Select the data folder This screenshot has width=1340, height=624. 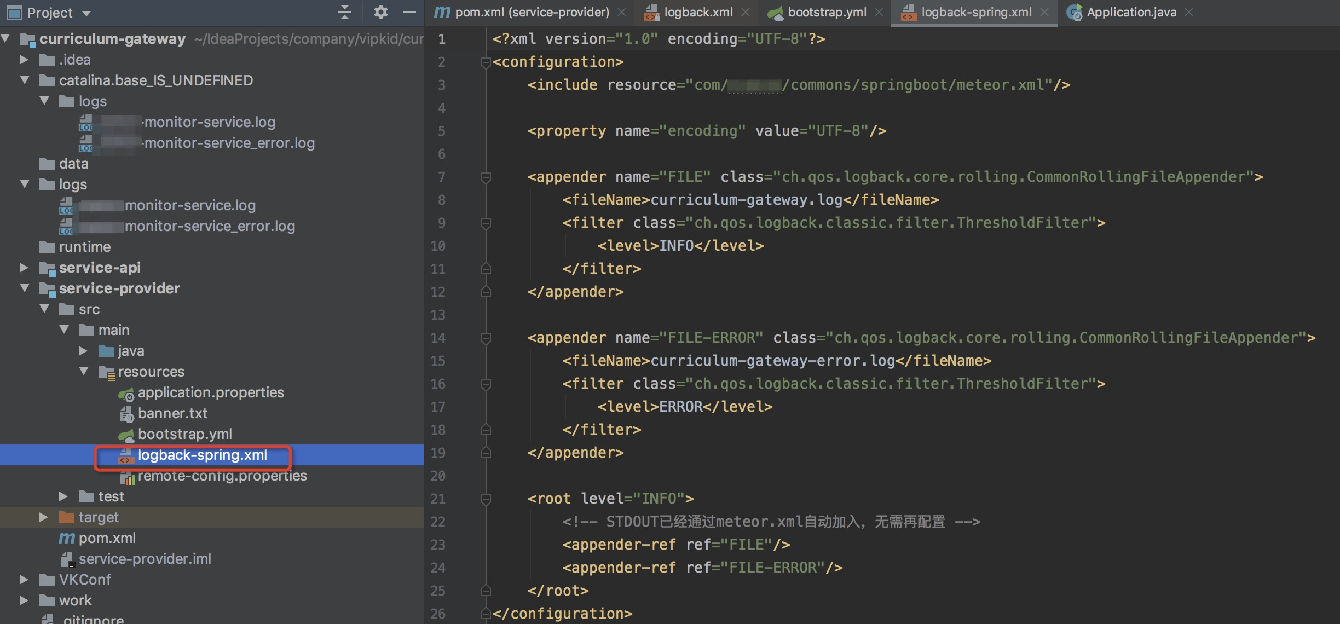point(73,163)
